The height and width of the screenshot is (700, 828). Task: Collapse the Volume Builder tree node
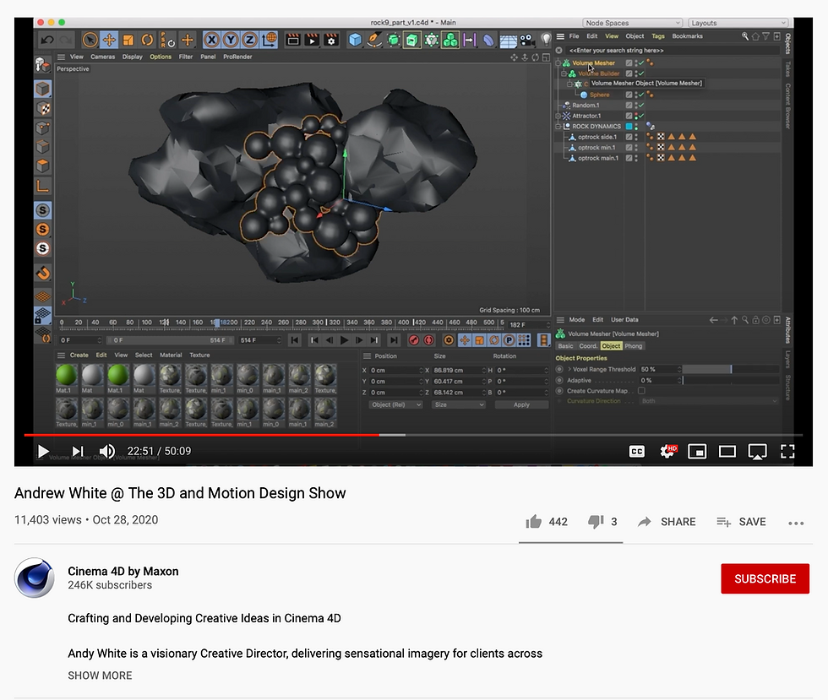pos(564,74)
